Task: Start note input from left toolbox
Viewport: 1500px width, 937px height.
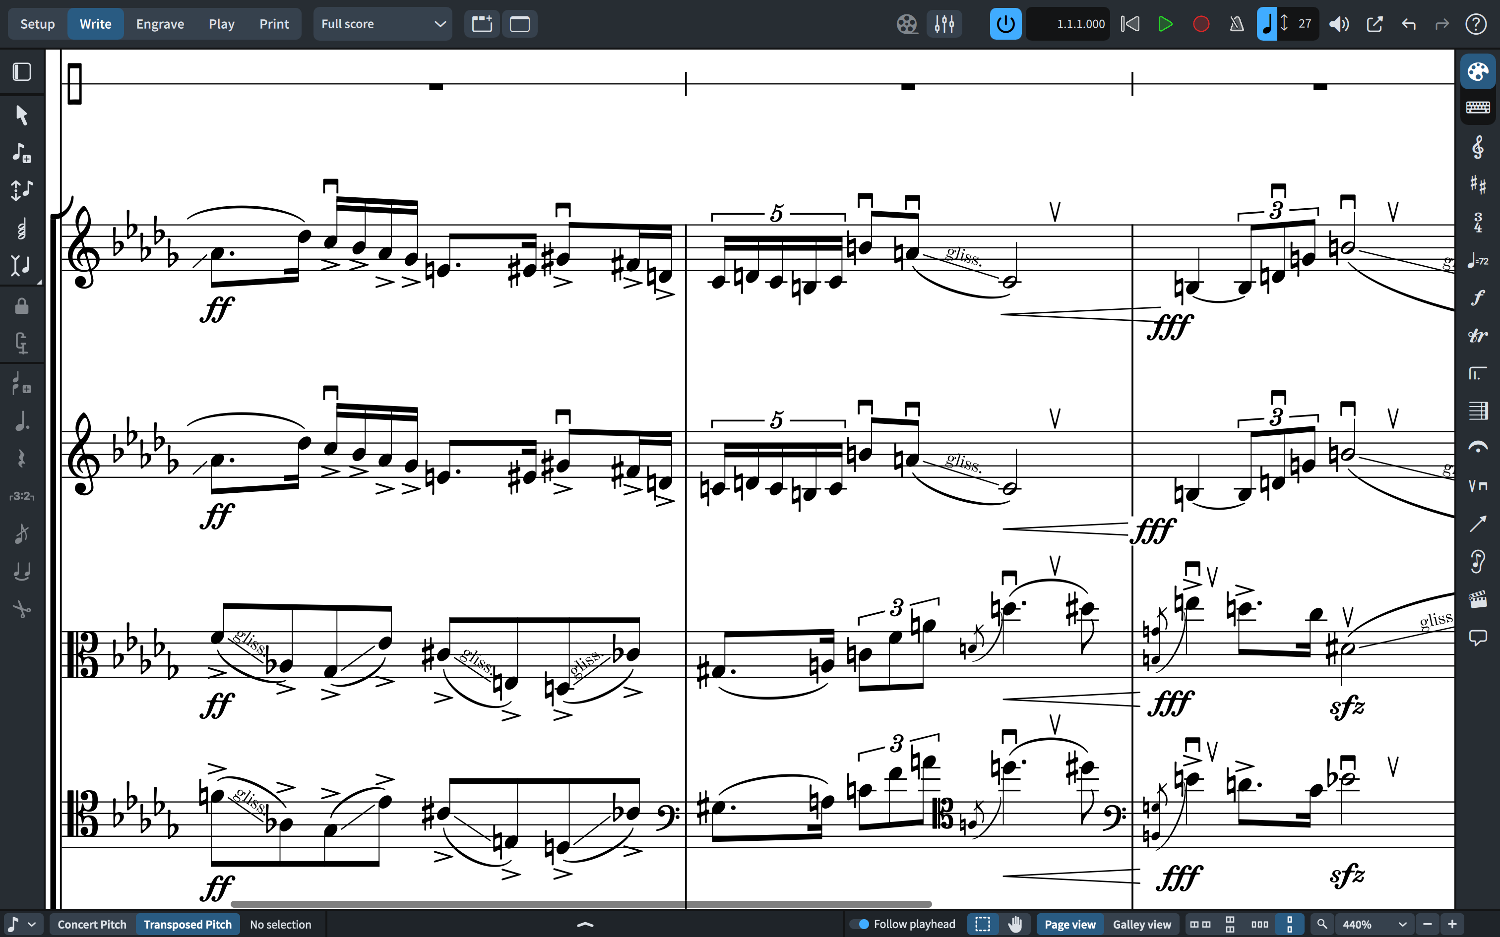Action: 22,153
